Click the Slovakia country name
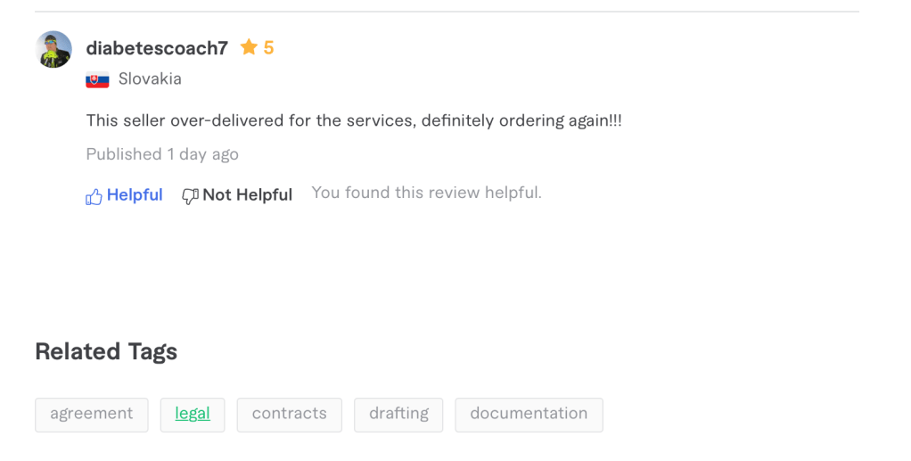 coord(150,79)
